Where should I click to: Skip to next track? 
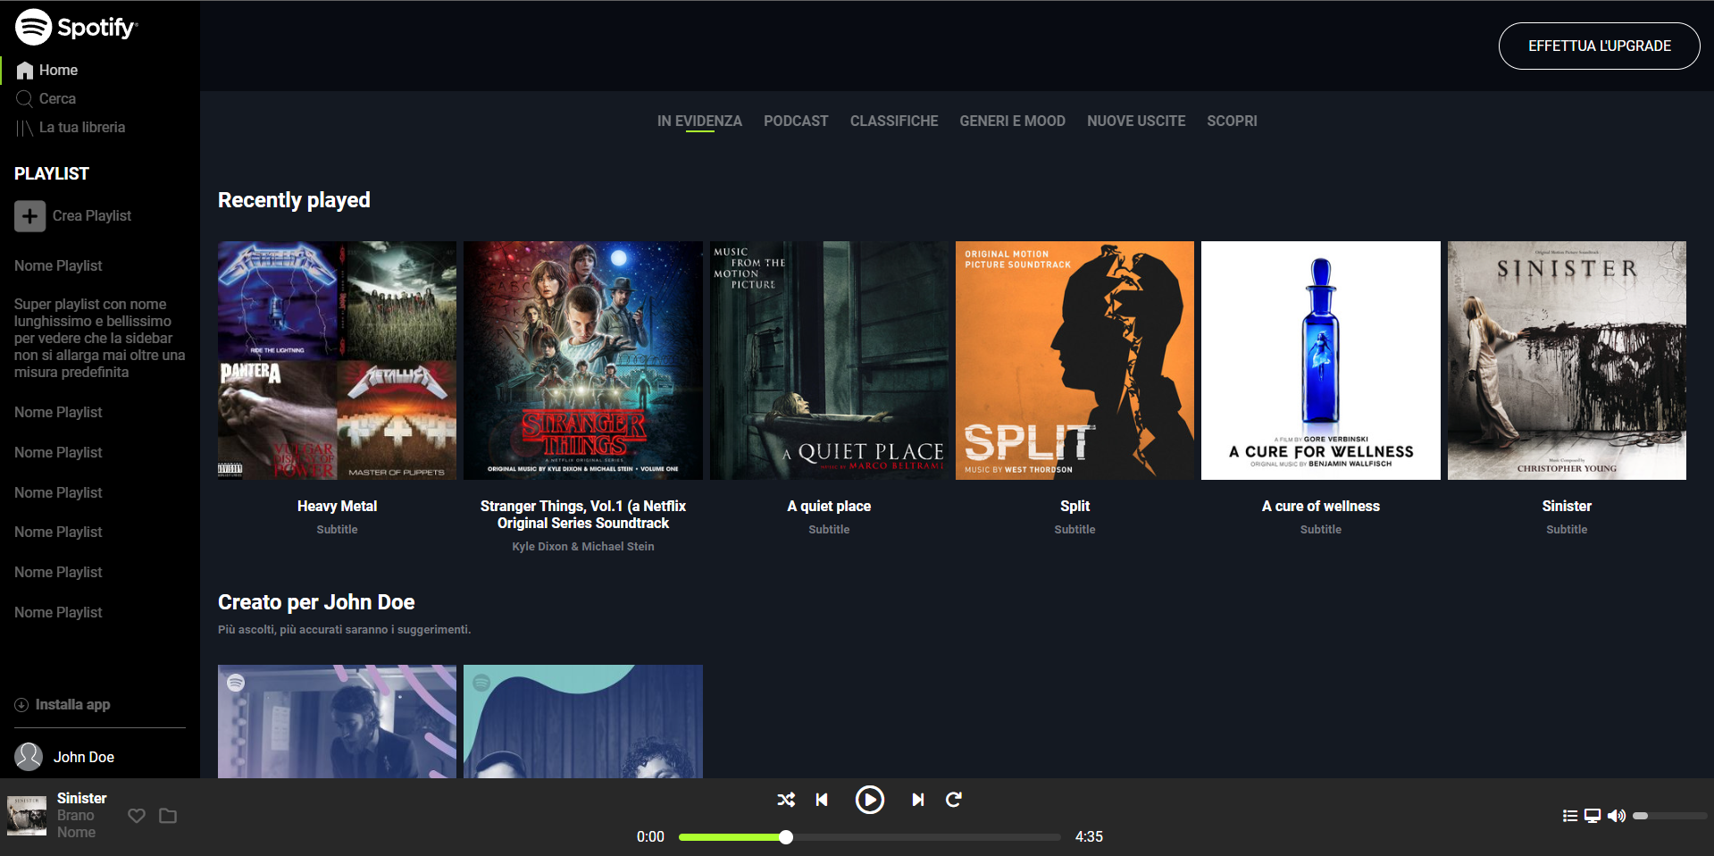tap(917, 800)
